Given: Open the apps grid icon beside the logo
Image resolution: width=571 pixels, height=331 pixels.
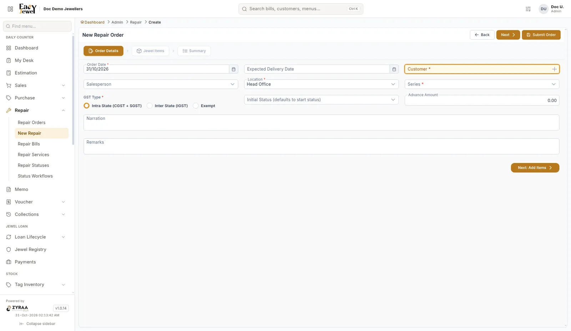Looking at the screenshot, I should click(x=10, y=9).
